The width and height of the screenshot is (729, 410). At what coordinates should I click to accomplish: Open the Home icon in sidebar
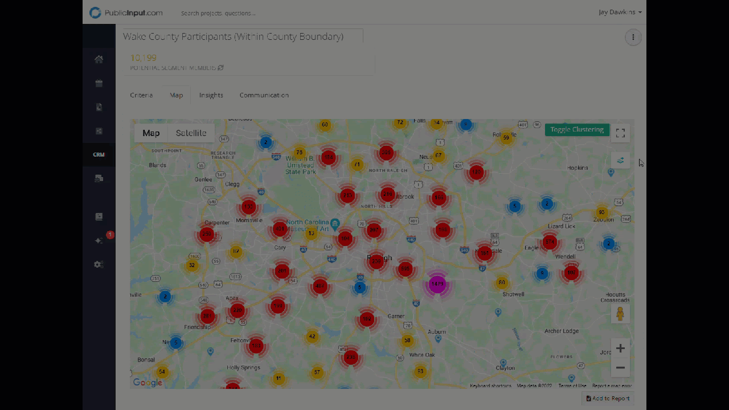click(x=99, y=59)
